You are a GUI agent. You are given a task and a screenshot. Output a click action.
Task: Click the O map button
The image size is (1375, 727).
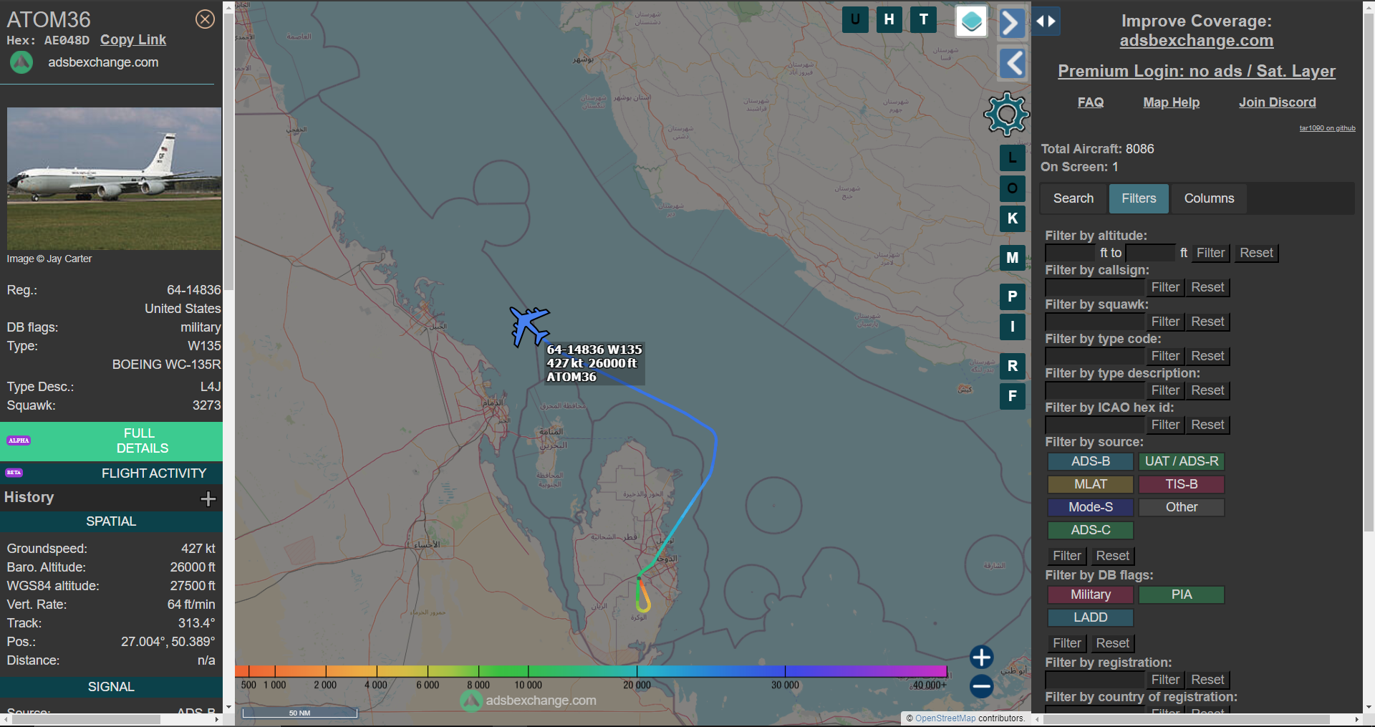pos(1013,188)
